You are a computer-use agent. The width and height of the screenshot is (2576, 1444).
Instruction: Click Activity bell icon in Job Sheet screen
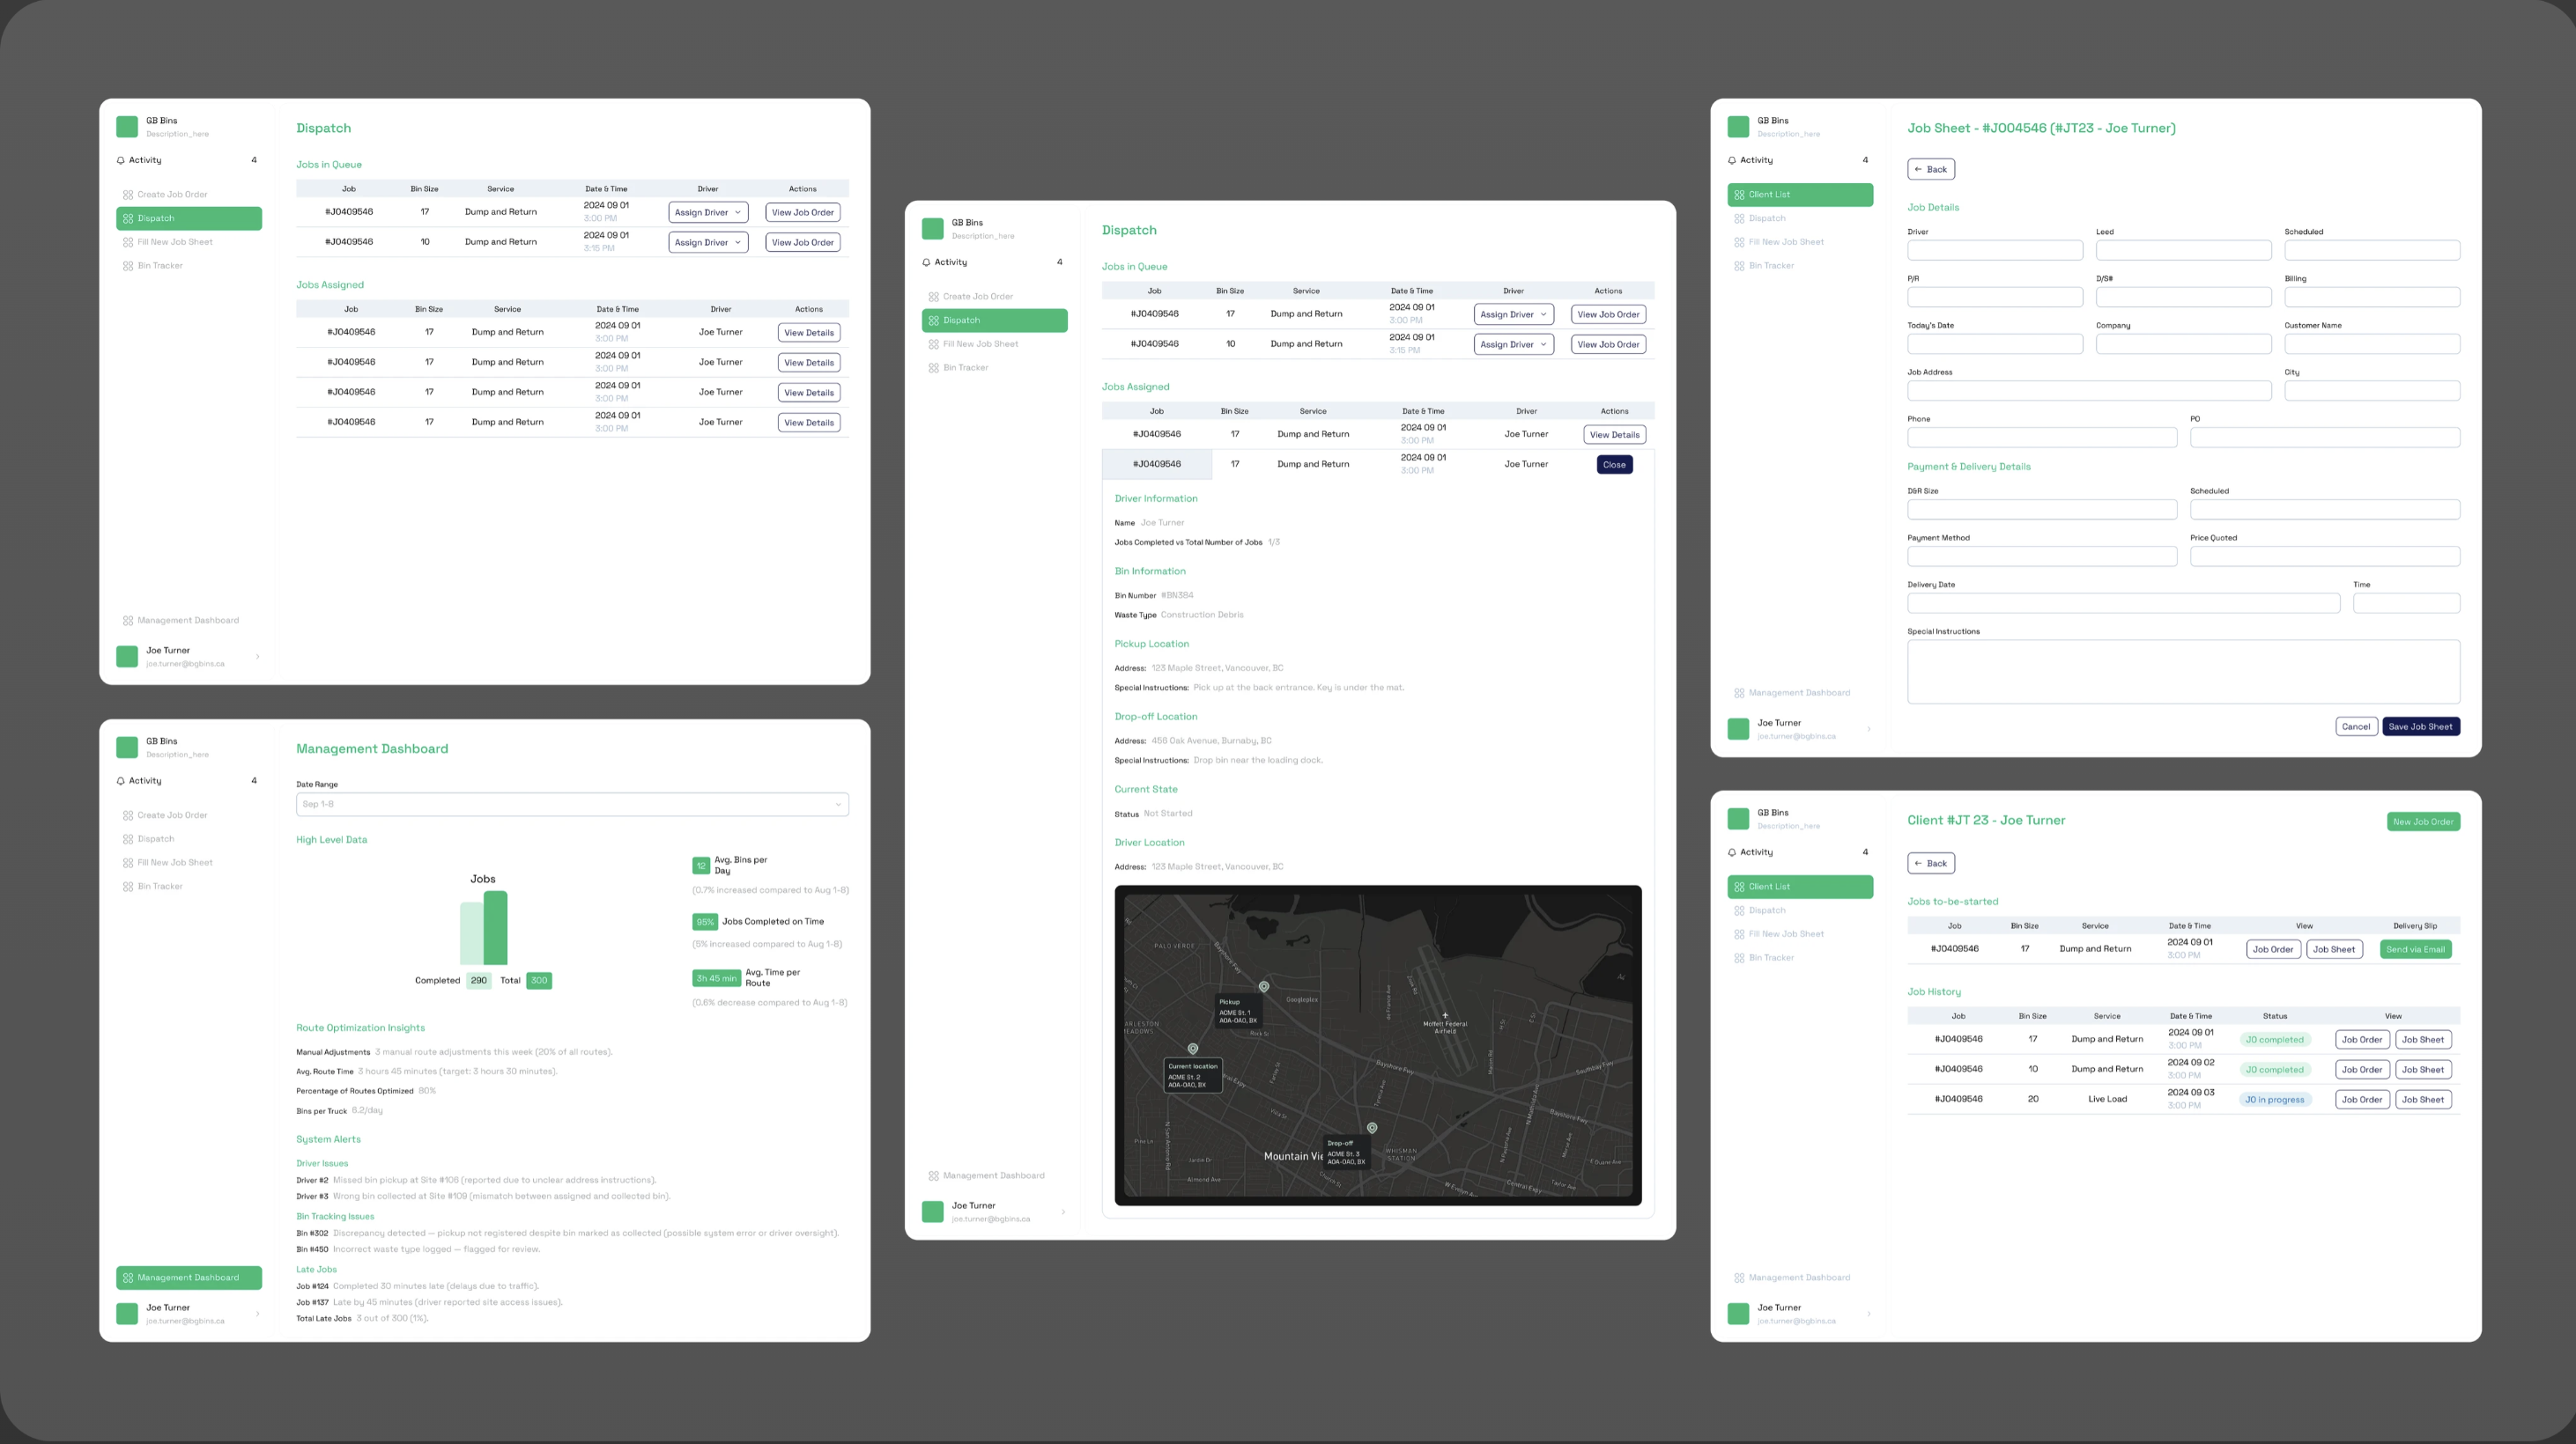(x=1732, y=160)
